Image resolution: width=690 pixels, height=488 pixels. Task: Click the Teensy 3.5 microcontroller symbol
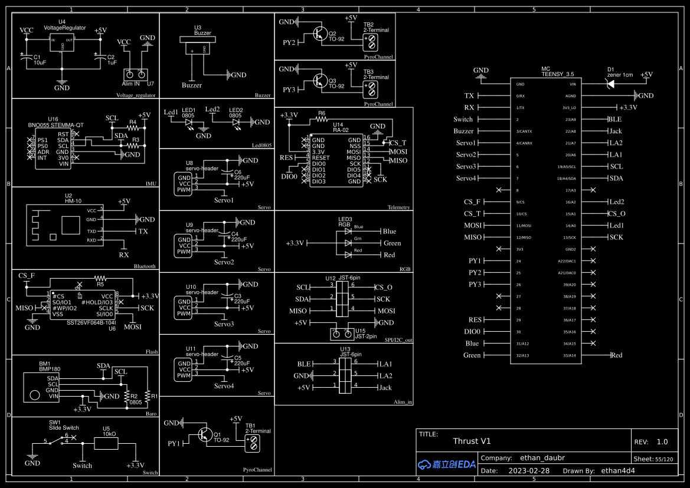(546, 218)
